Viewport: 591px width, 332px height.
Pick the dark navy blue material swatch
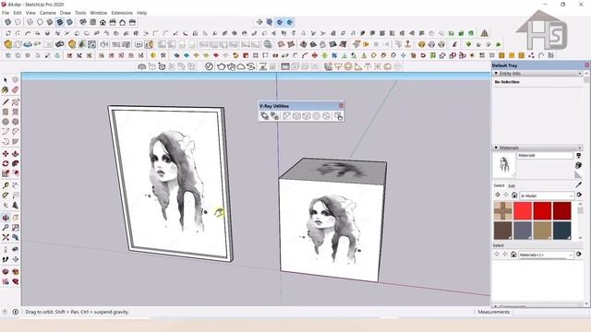click(562, 230)
